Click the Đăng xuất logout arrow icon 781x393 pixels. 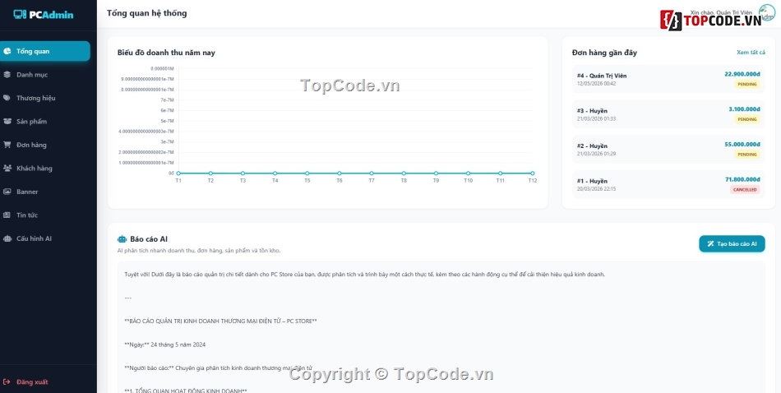pos(7,381)
